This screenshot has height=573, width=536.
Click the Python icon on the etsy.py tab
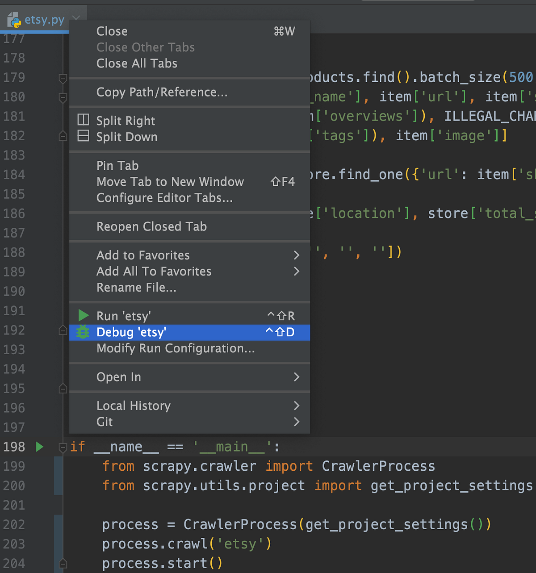[x=14, y=20]
